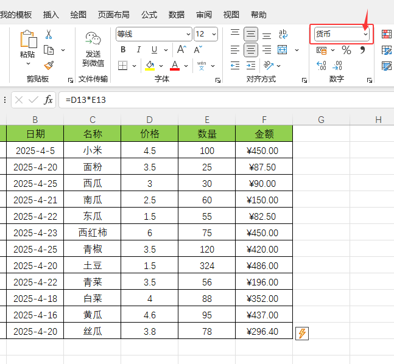Click the Paste clipboard icon
Image resolution: width=394 pixels, height=364 pixels.
(x=29, y=39)
